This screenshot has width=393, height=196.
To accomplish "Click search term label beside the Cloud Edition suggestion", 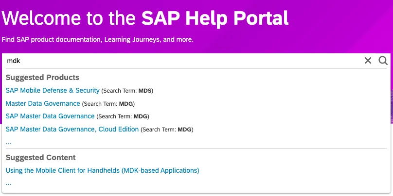I will [x=167, y=130].
